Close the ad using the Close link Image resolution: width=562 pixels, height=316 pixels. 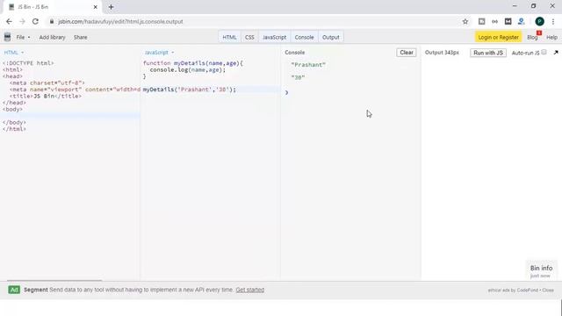(x=548, y=291)
